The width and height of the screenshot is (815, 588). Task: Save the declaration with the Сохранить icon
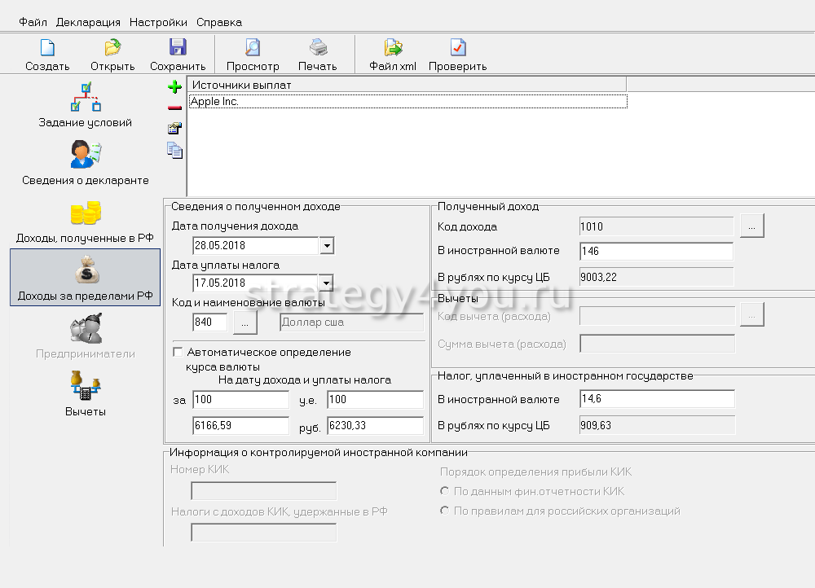[177, 49]
